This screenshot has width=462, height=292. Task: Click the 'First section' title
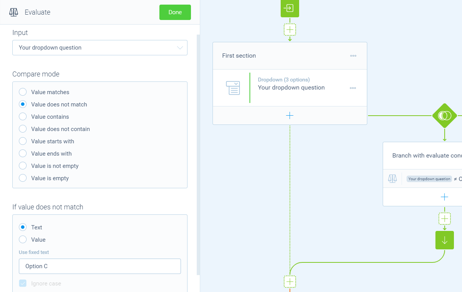(x=239, y=56)
